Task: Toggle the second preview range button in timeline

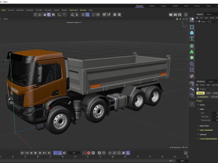Action: point(59,153)
